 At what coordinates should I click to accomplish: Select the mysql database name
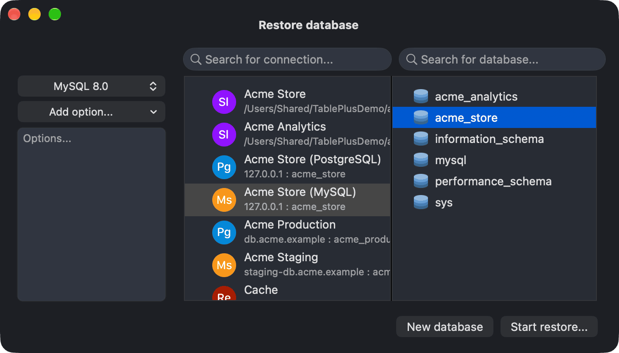click(x=451, y=160)
